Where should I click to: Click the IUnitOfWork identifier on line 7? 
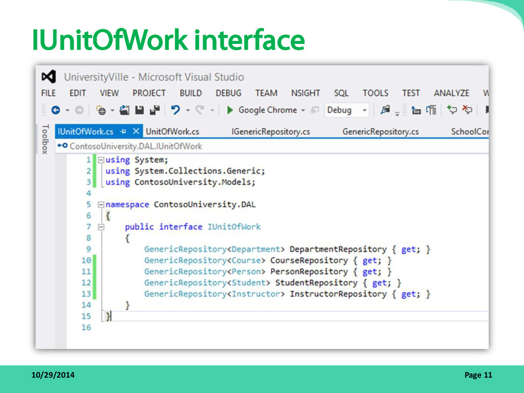click(x=234, y=227)
